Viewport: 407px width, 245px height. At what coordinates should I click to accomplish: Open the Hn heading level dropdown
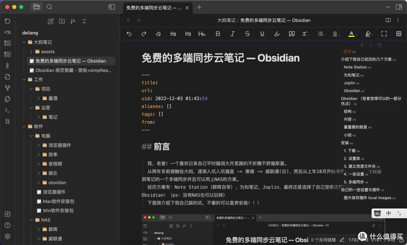click(x=202, y=34)
